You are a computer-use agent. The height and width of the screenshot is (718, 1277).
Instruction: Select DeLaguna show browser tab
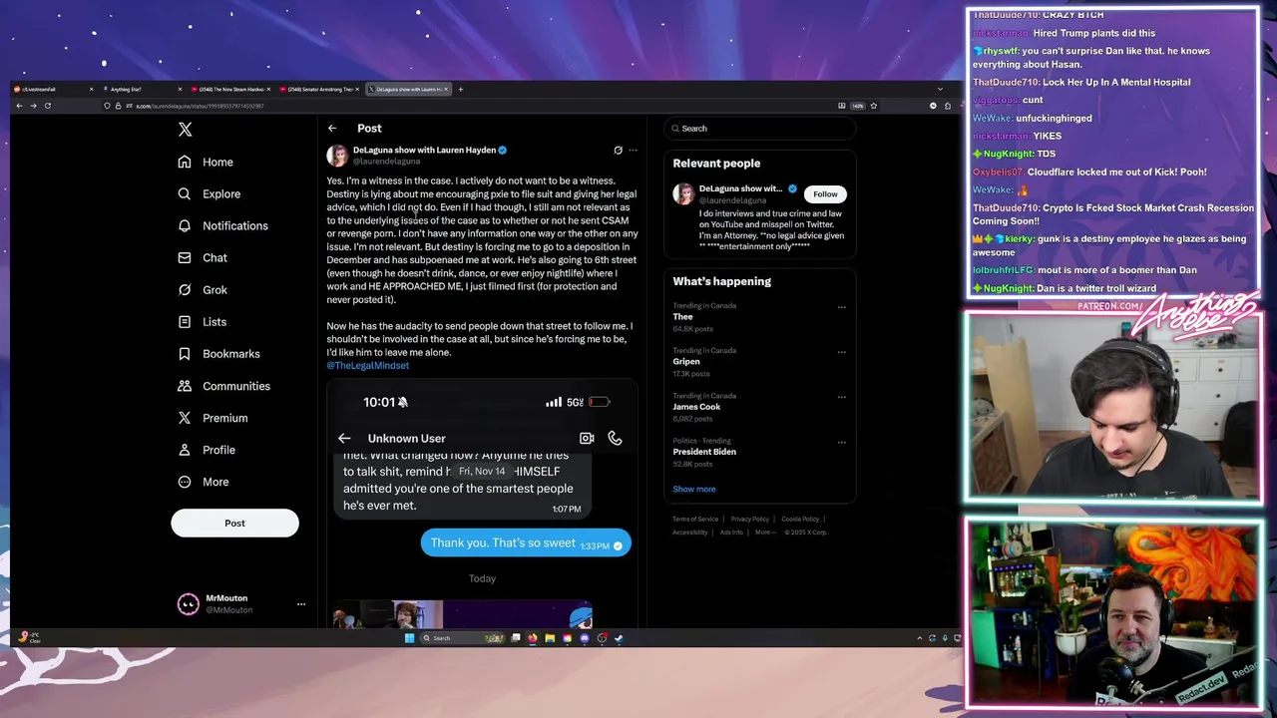click(x=409, y=89)
